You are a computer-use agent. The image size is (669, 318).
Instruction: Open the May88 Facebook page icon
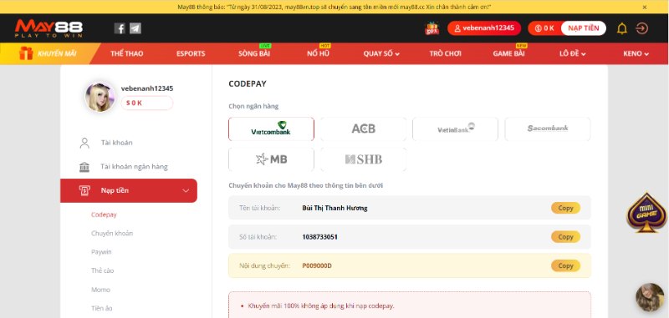point(120,28)
